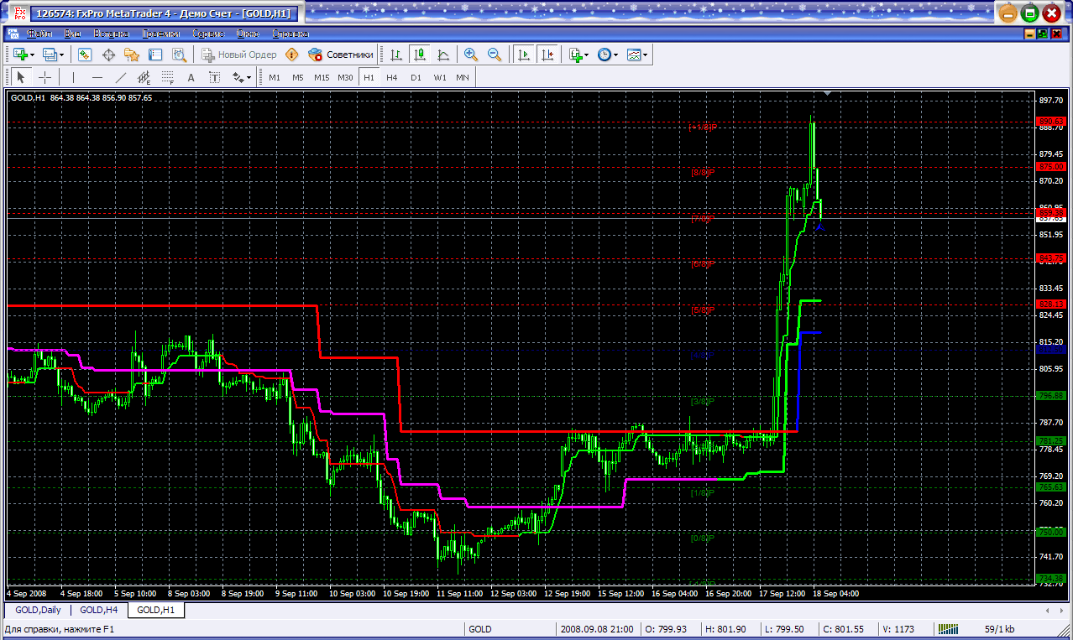Open the Справка menu
The width and height of the screenshot is (1073, 640).
290,34
